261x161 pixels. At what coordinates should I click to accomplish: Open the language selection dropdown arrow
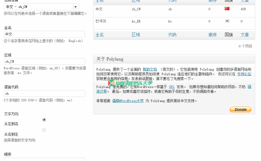coord(76,7)
